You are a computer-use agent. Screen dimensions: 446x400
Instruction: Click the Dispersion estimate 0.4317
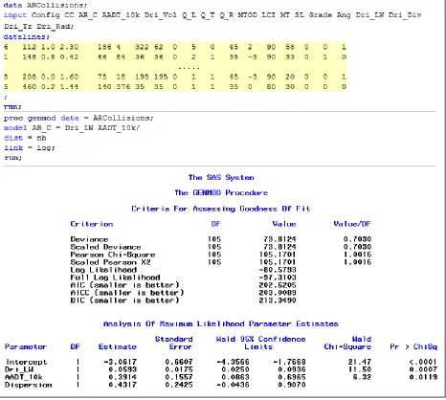(123, 385)
